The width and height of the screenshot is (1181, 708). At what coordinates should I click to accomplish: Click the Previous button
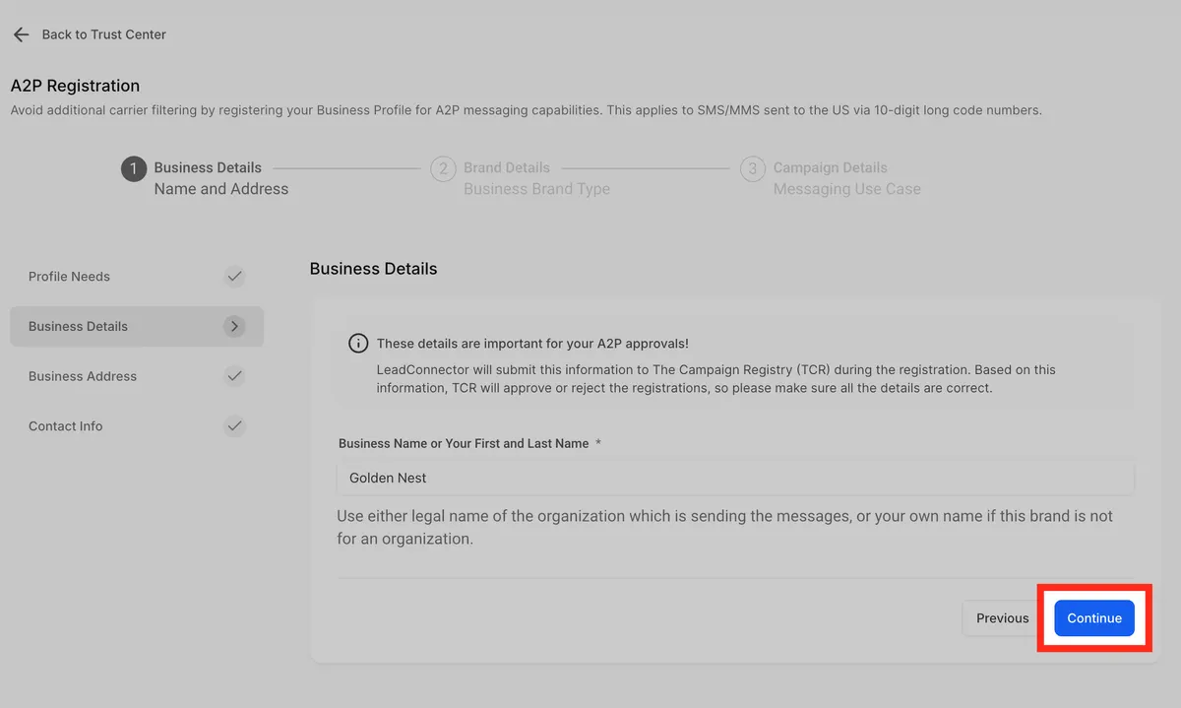(1003, 618)
